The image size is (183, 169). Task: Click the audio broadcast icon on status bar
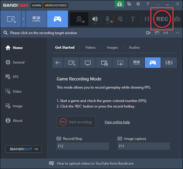point(166,33)
